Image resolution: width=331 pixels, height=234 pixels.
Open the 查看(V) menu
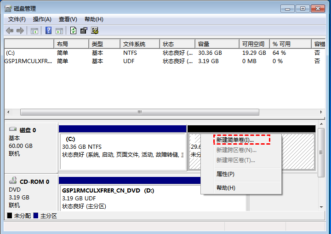tap(68, 19)
